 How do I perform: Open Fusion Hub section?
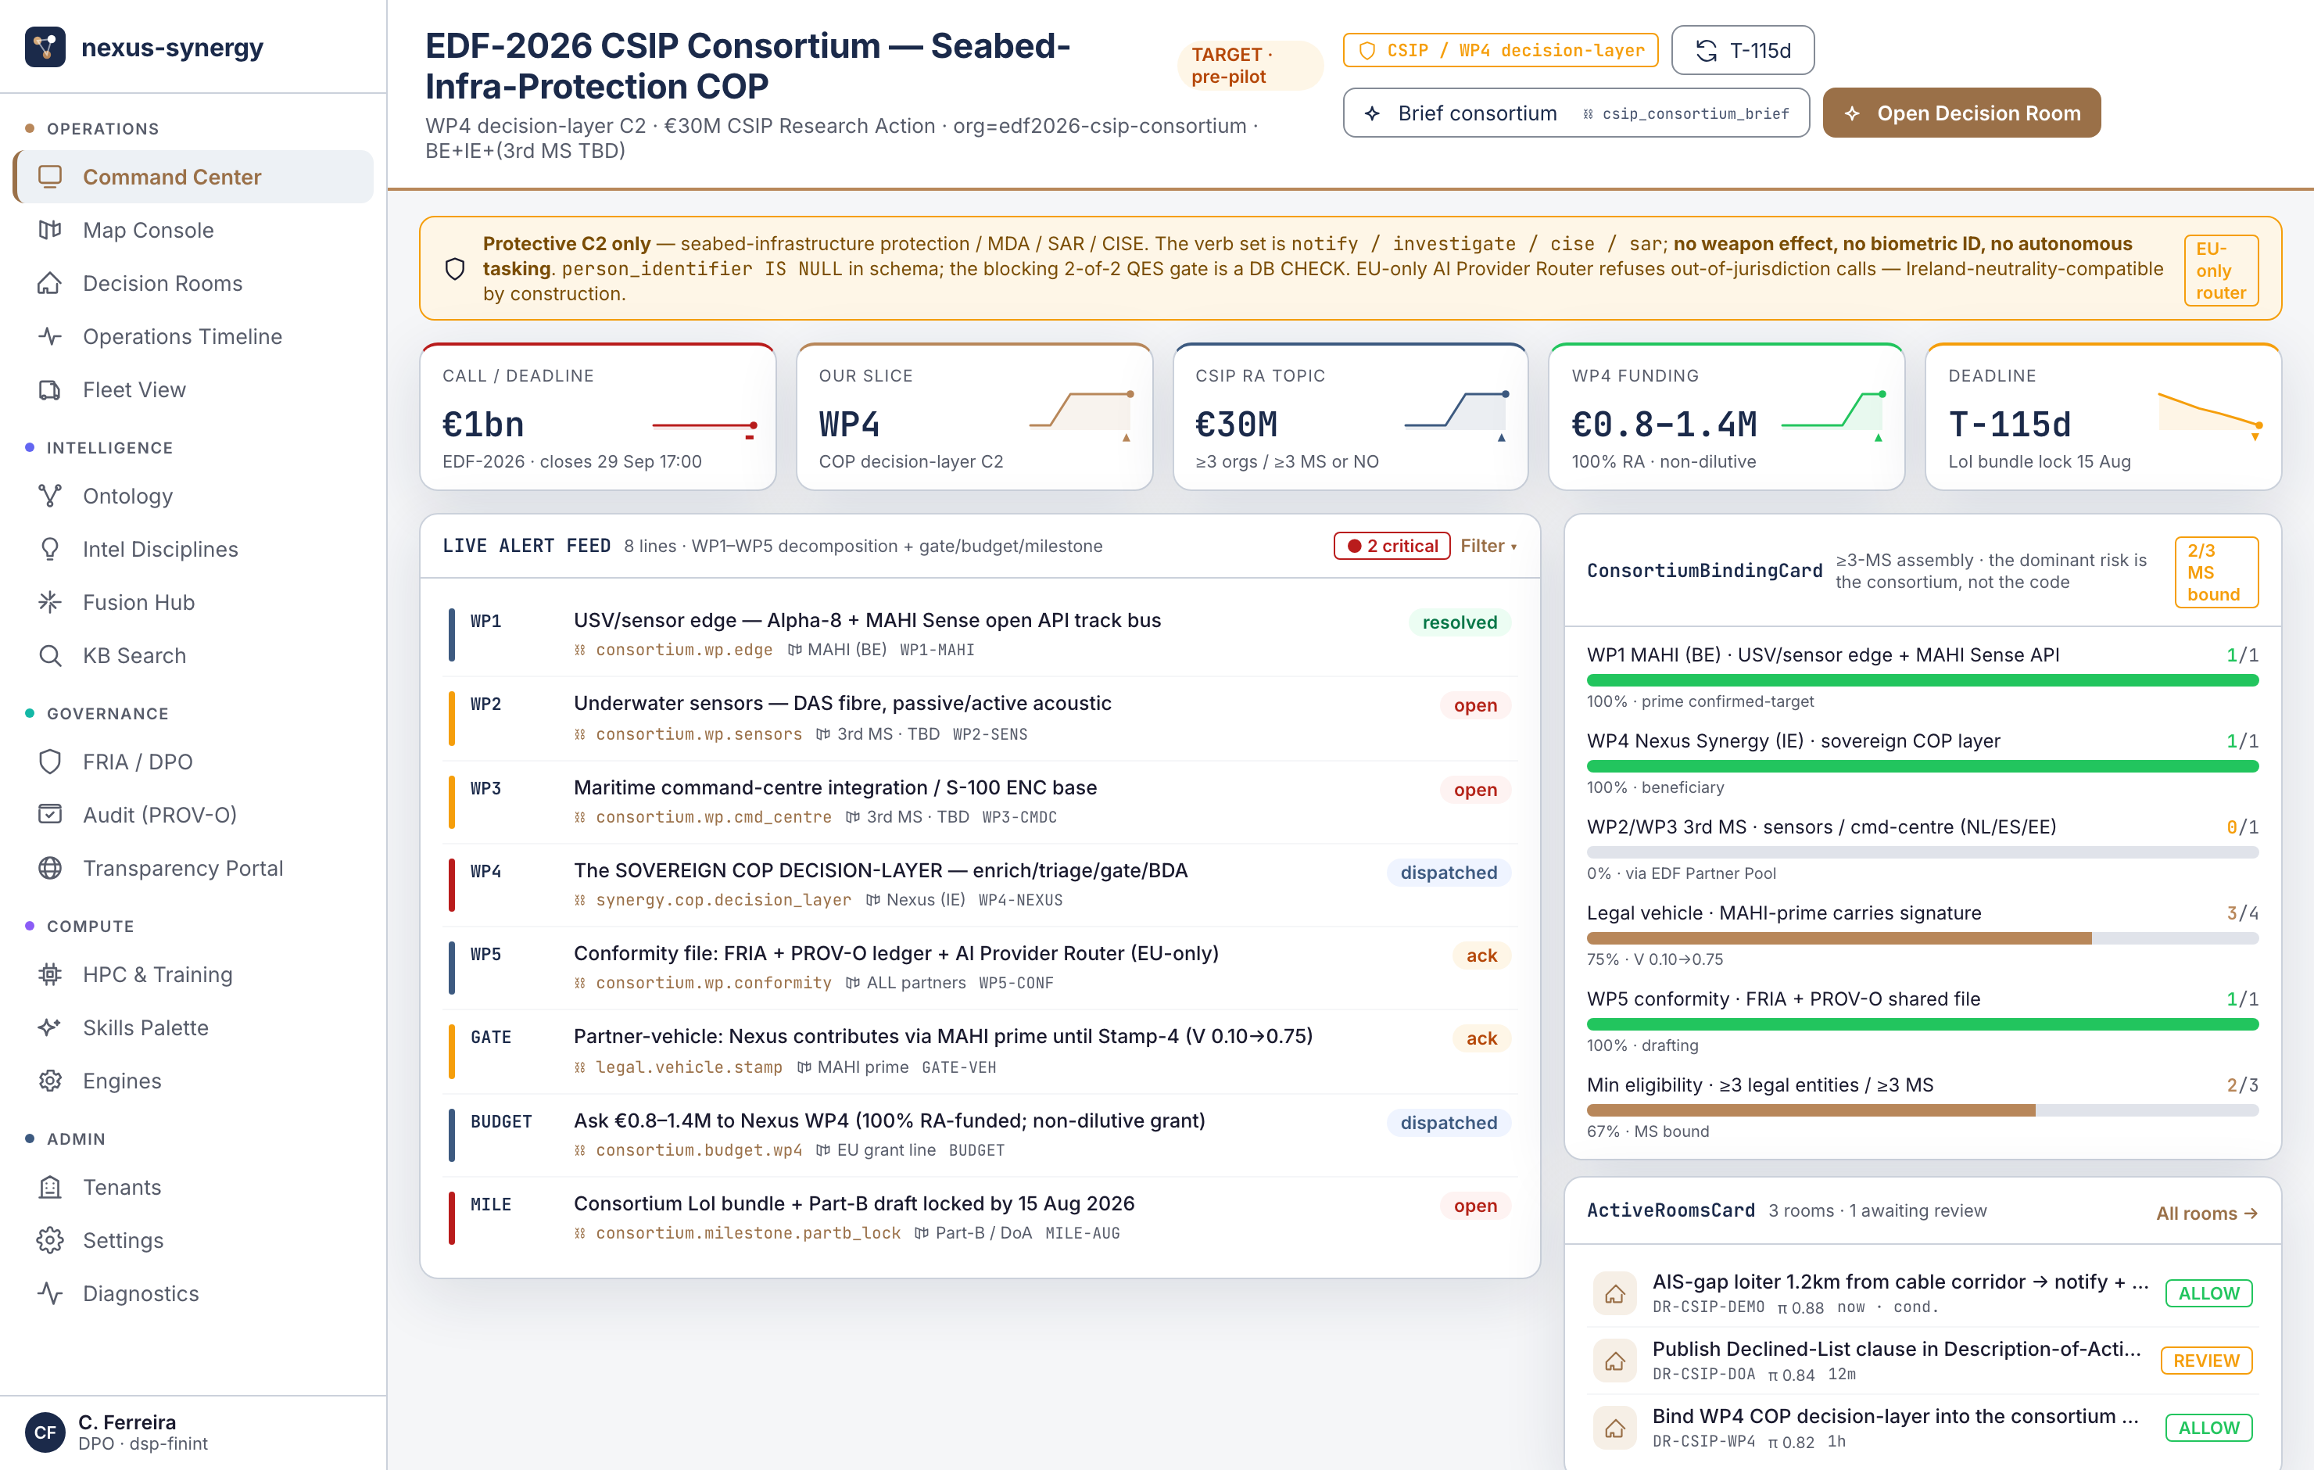tap(194, 602)
